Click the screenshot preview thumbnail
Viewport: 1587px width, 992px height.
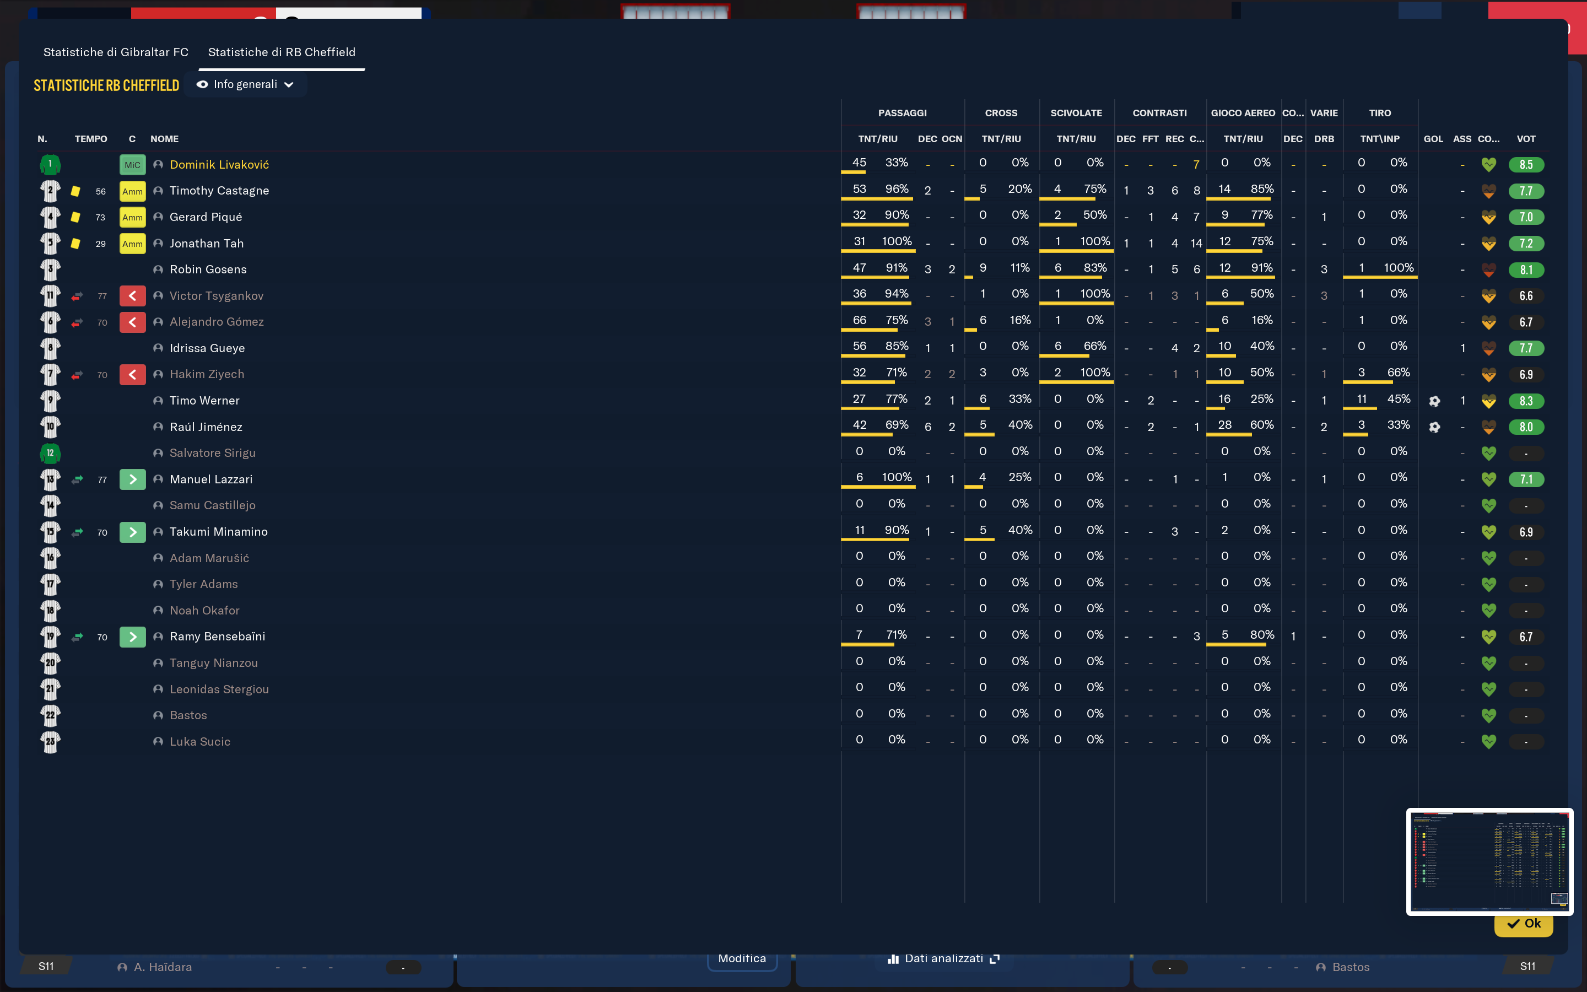click(1489, 861)
